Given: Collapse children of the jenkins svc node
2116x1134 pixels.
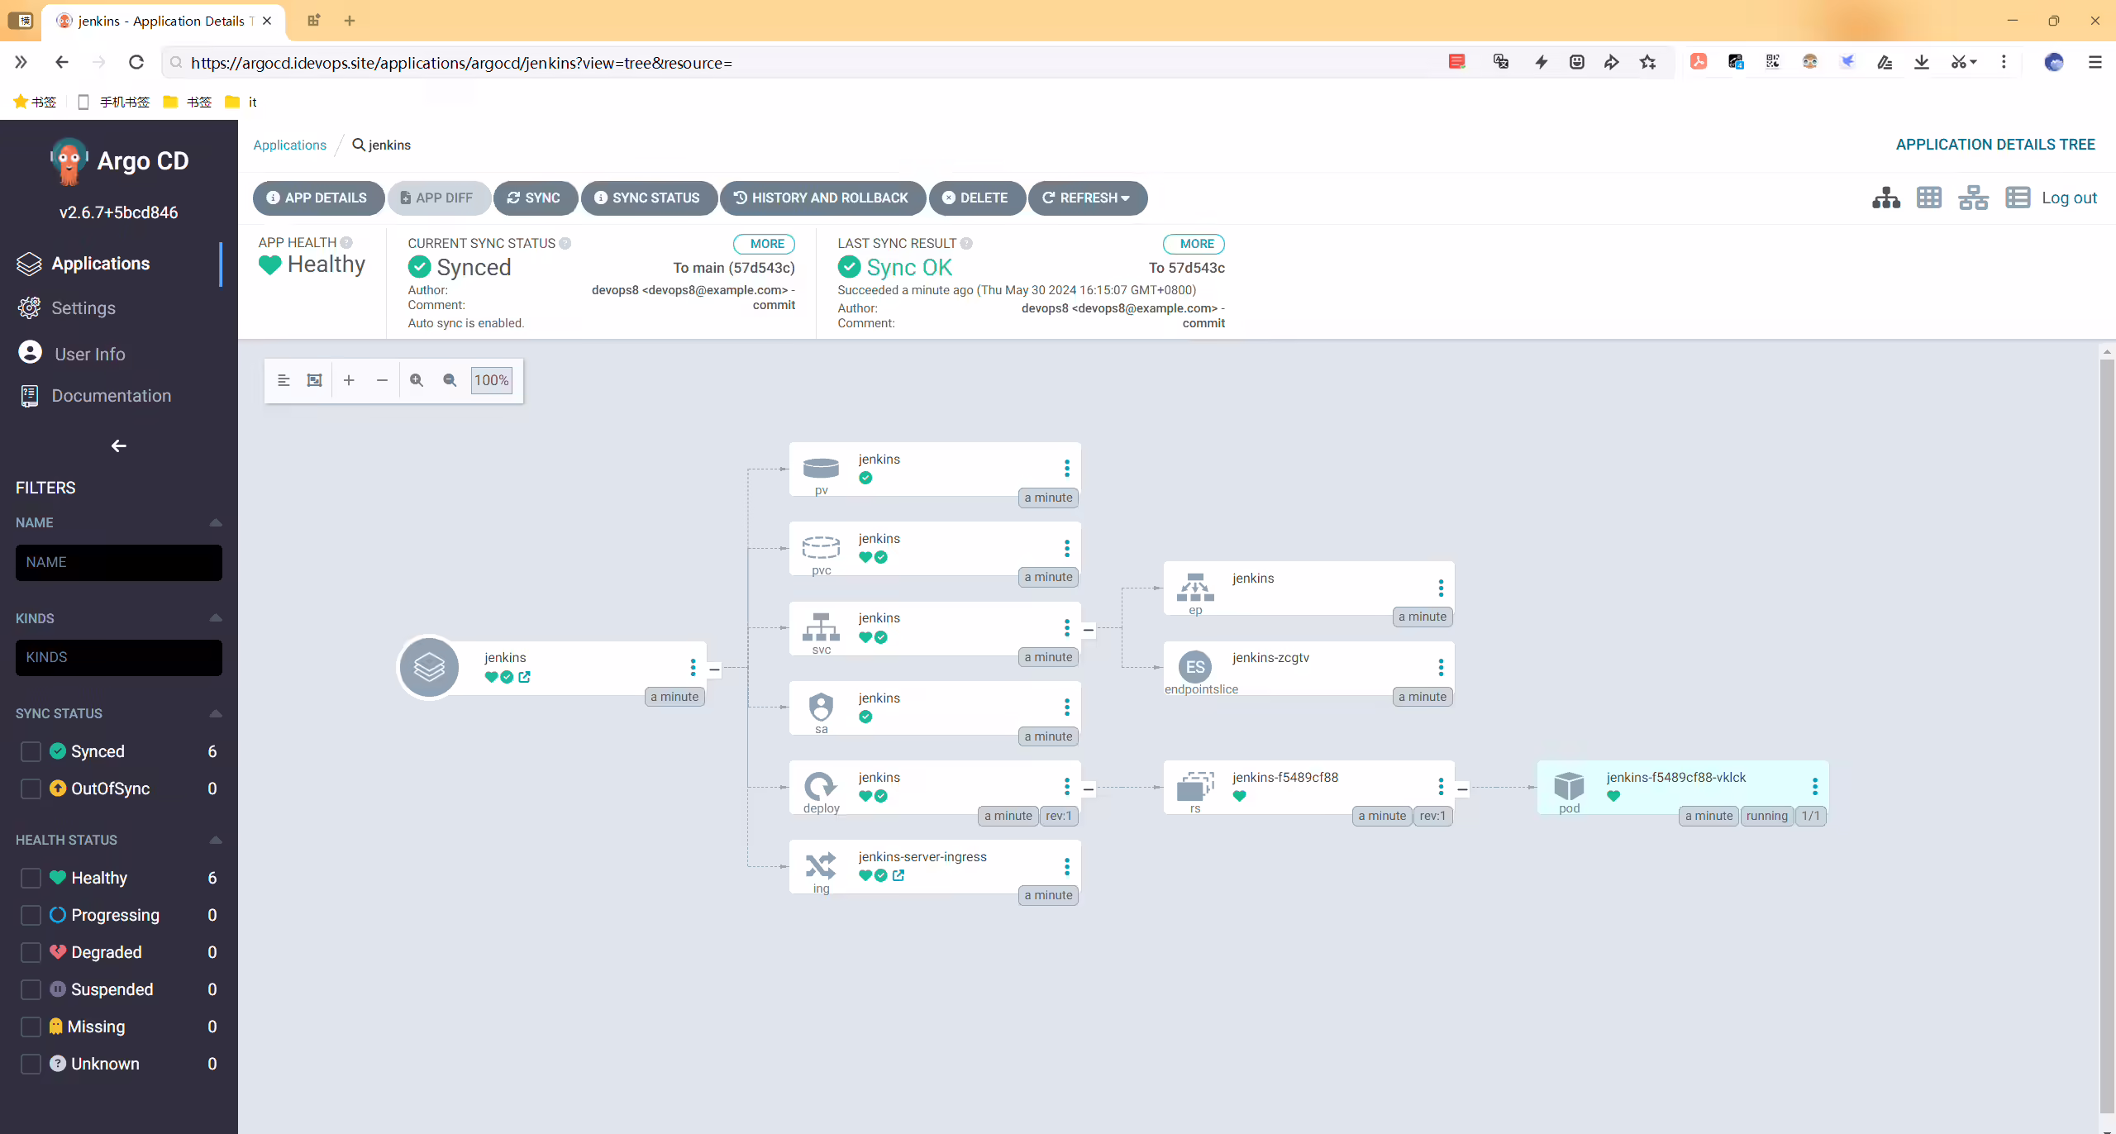Looking at the screenshot, I should tap(1089, 630).
